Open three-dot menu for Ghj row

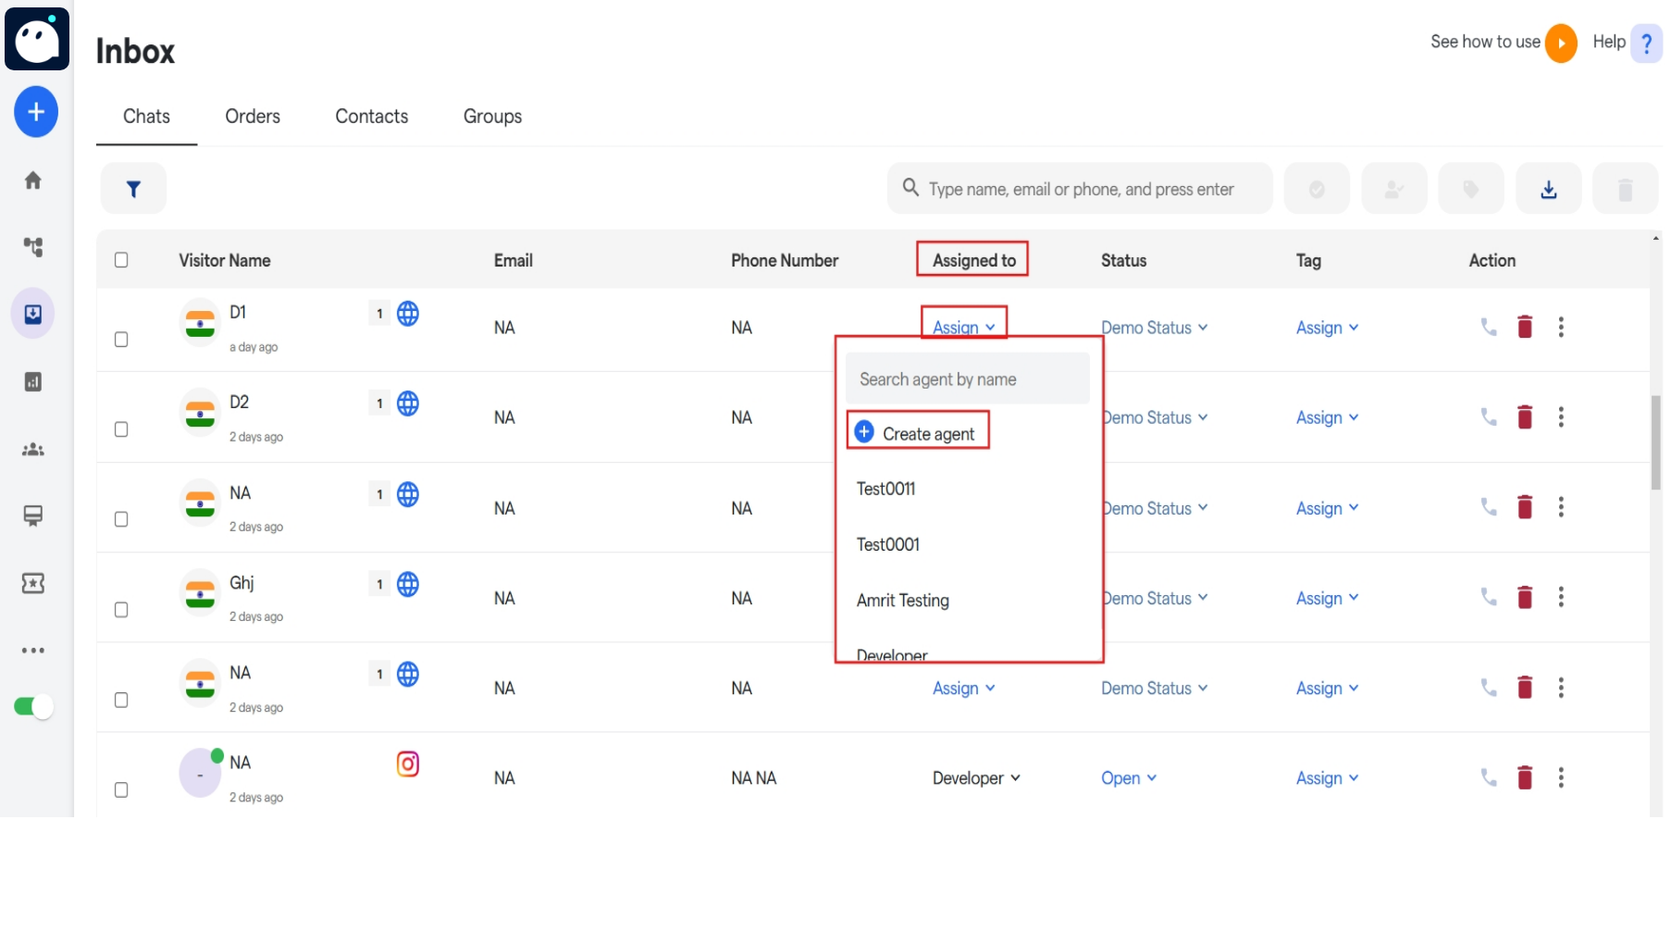tap(1561, 597)
